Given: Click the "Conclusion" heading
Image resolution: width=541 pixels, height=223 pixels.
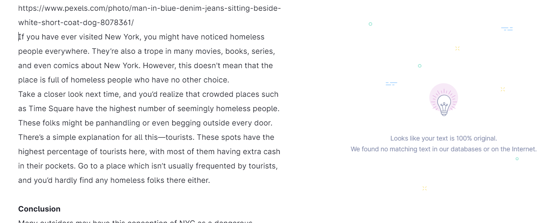Looking at the screenshot, I should coord(39,209).
